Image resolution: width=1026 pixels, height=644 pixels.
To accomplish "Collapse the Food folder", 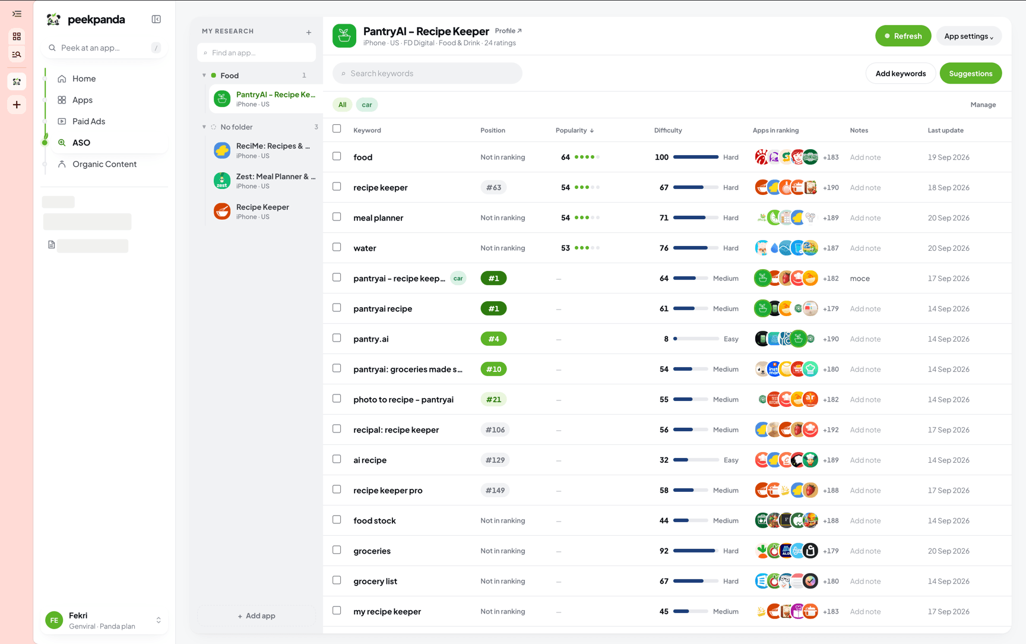I will (204, 75).
